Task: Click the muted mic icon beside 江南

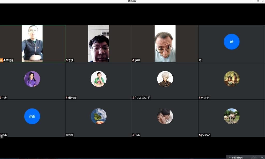Action: click(x=133, y=135)
